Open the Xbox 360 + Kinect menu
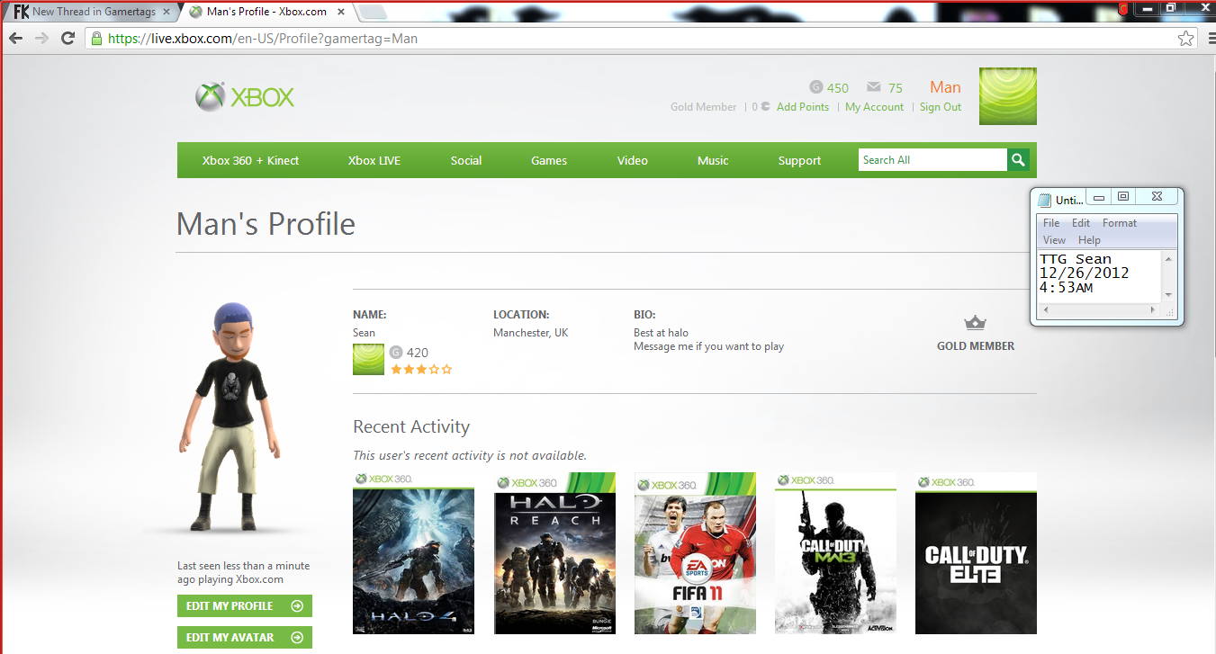 point(250,160)
